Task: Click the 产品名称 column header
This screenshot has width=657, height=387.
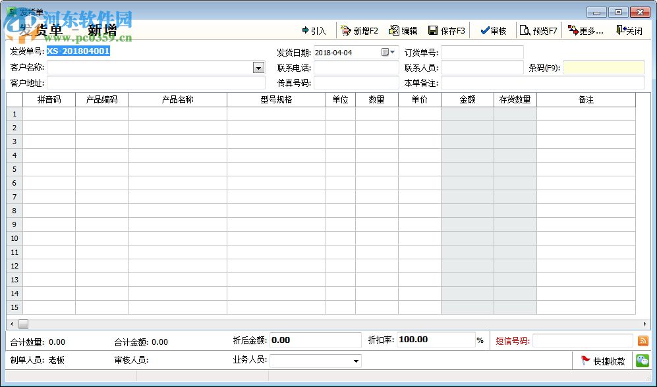Action: point(178,99)
